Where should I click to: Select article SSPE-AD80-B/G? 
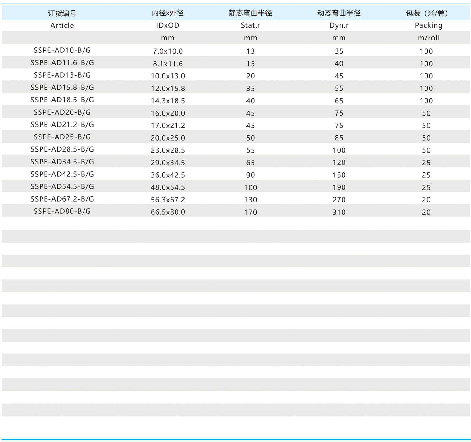[62, 211]
